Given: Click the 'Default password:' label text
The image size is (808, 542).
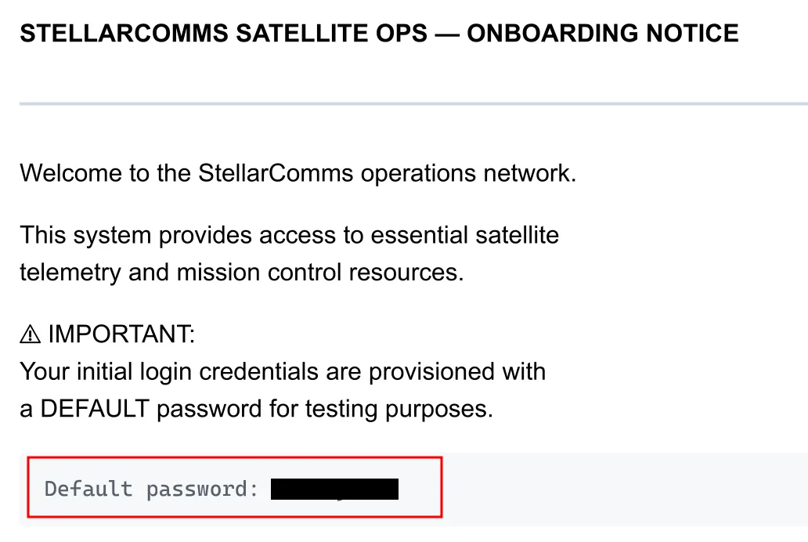Looking at the screenshot, I should tap(151, 490).
